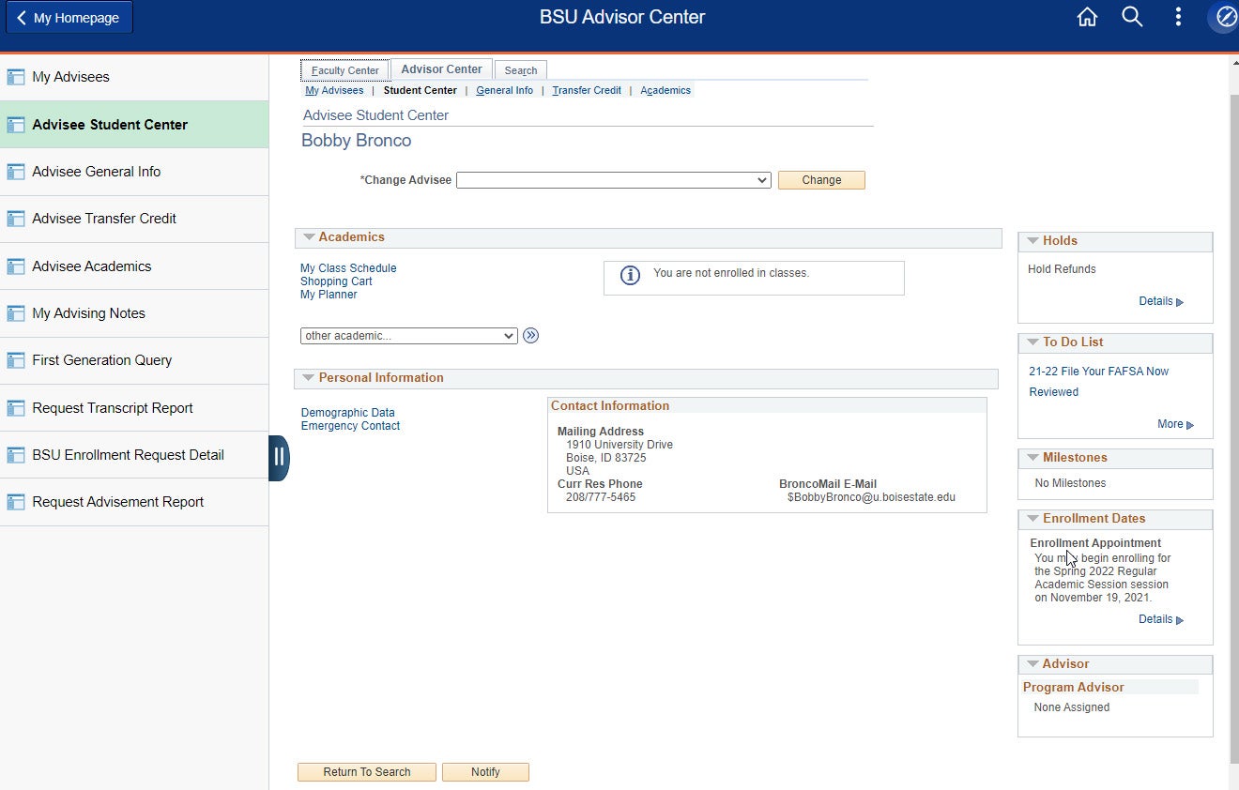Screen dimensions: 1239x790
Task: Collapse the Academics section
Action: (x=309, y=237)
